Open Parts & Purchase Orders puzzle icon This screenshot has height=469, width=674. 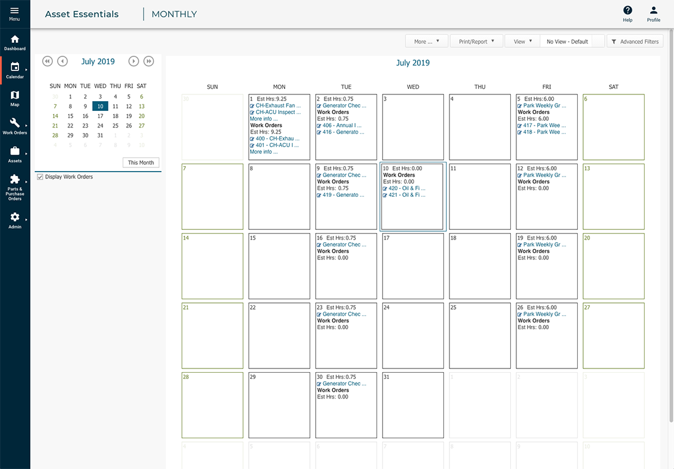pos(15,179)
